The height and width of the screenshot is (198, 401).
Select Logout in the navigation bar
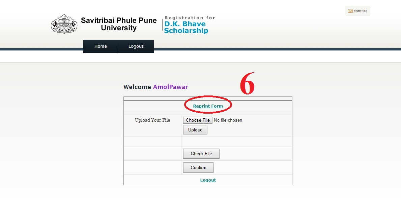click(x=136, y=46)
